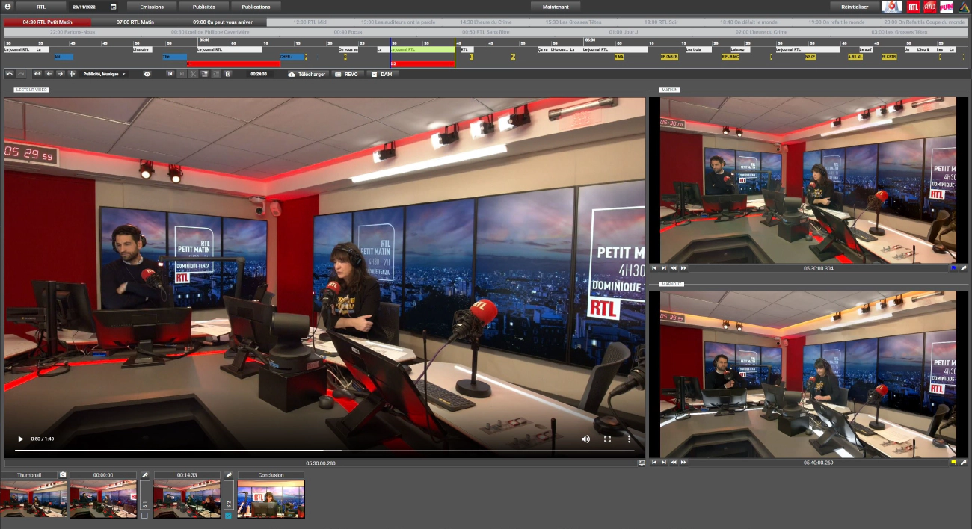
Task: Click the blue flag under Mark In
Action: 953,267
